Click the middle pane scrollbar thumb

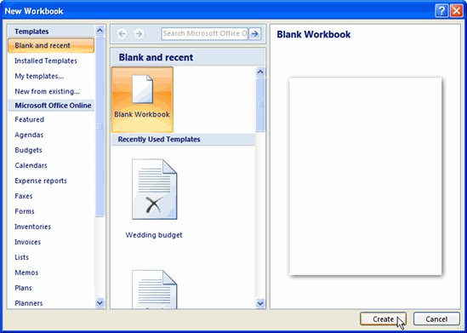[260, 105]
